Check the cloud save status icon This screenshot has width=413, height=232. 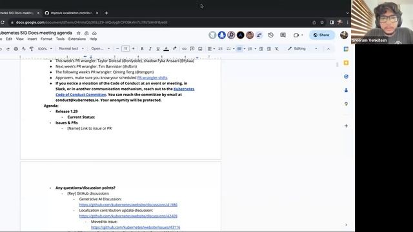point(94,33)
